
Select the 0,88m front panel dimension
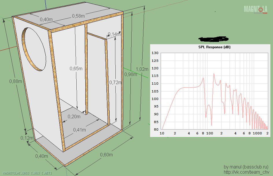(16, 81)
